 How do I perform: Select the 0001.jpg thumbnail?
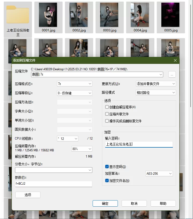point(48,15)
